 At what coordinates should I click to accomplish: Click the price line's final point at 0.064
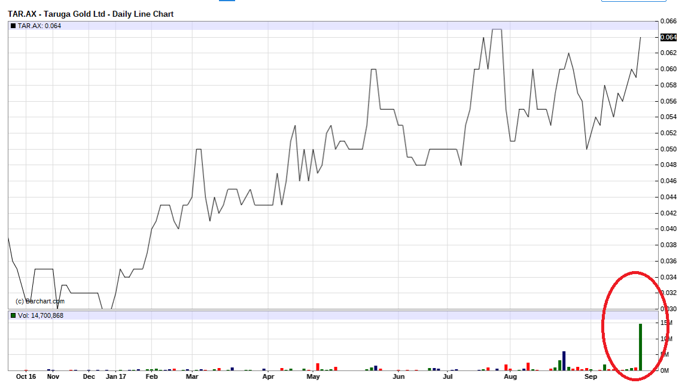[640, 38]
